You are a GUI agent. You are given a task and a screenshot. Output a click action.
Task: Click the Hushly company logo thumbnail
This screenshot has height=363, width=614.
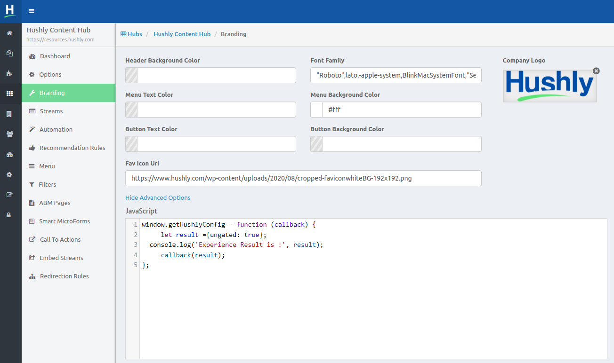pyautogui.click(x=549, y=86)
